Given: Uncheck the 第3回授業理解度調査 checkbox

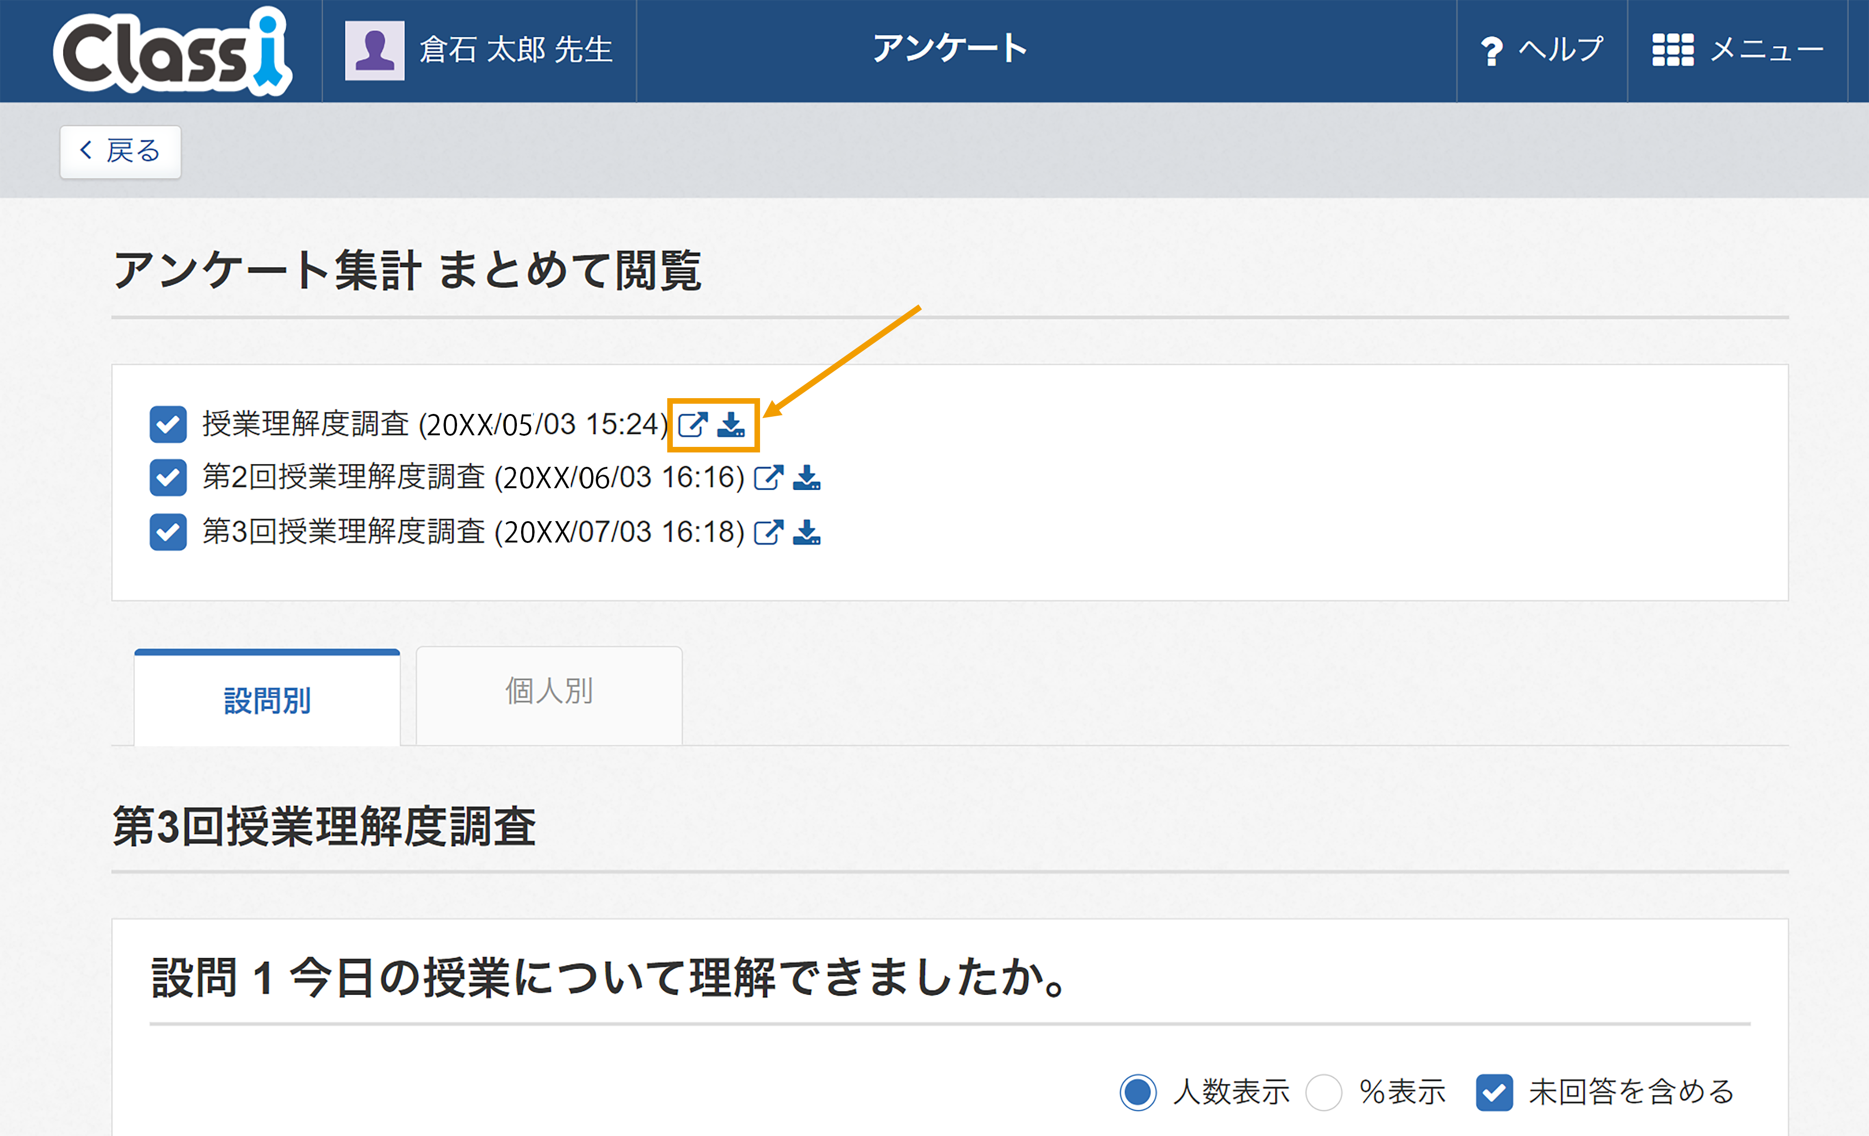Looking at the screenshot, I should [168, 532].
